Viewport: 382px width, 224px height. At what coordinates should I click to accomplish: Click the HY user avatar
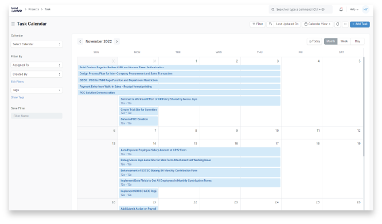click(365, 10)
